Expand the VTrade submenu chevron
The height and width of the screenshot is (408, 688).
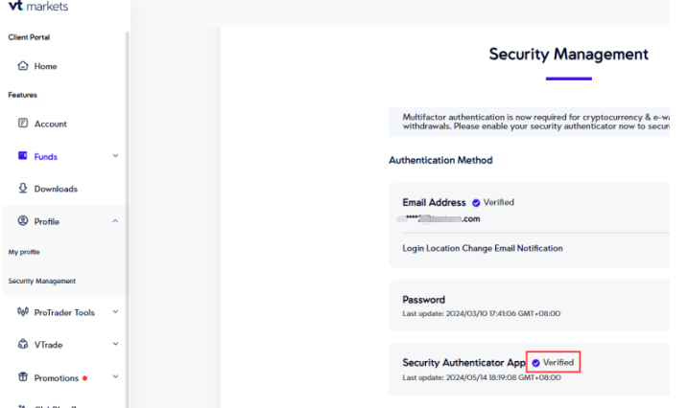115,344
